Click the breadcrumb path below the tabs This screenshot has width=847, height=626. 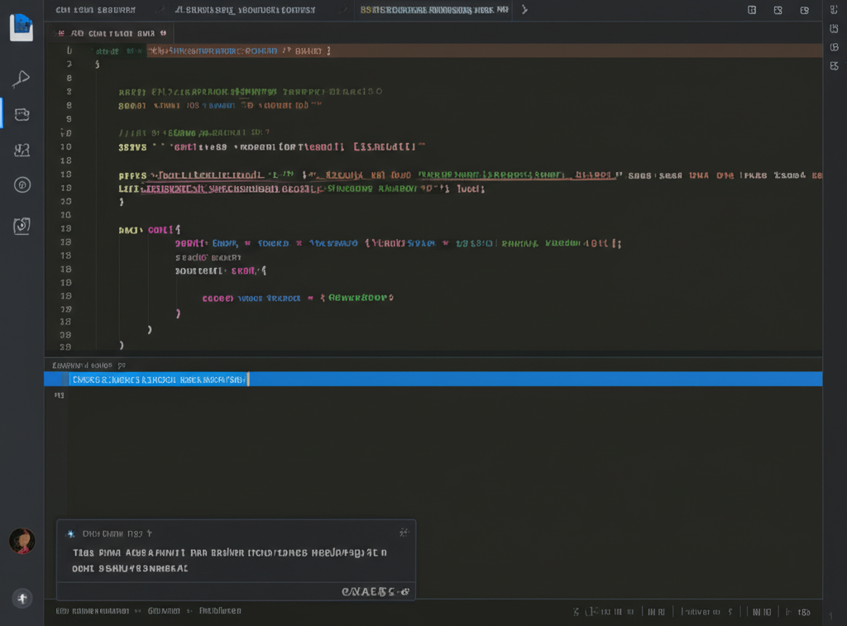tap(112, 33)
